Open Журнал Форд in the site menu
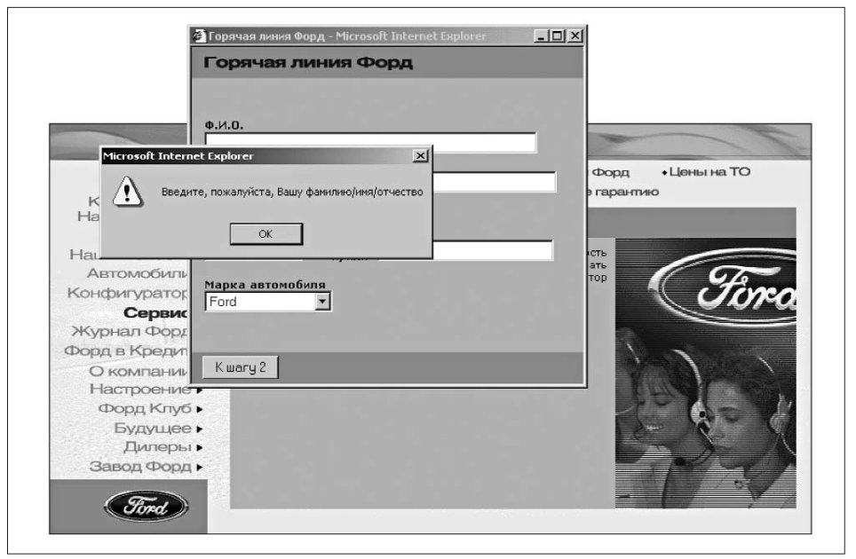This screenshot has height=559, width=856. coord(130,331)
